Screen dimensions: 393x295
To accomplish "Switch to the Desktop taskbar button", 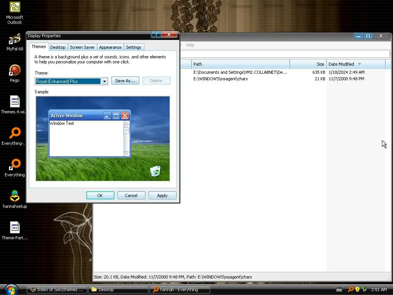I will tap(118, 290).
